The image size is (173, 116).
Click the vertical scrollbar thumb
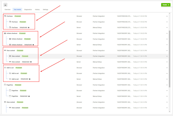170,59
